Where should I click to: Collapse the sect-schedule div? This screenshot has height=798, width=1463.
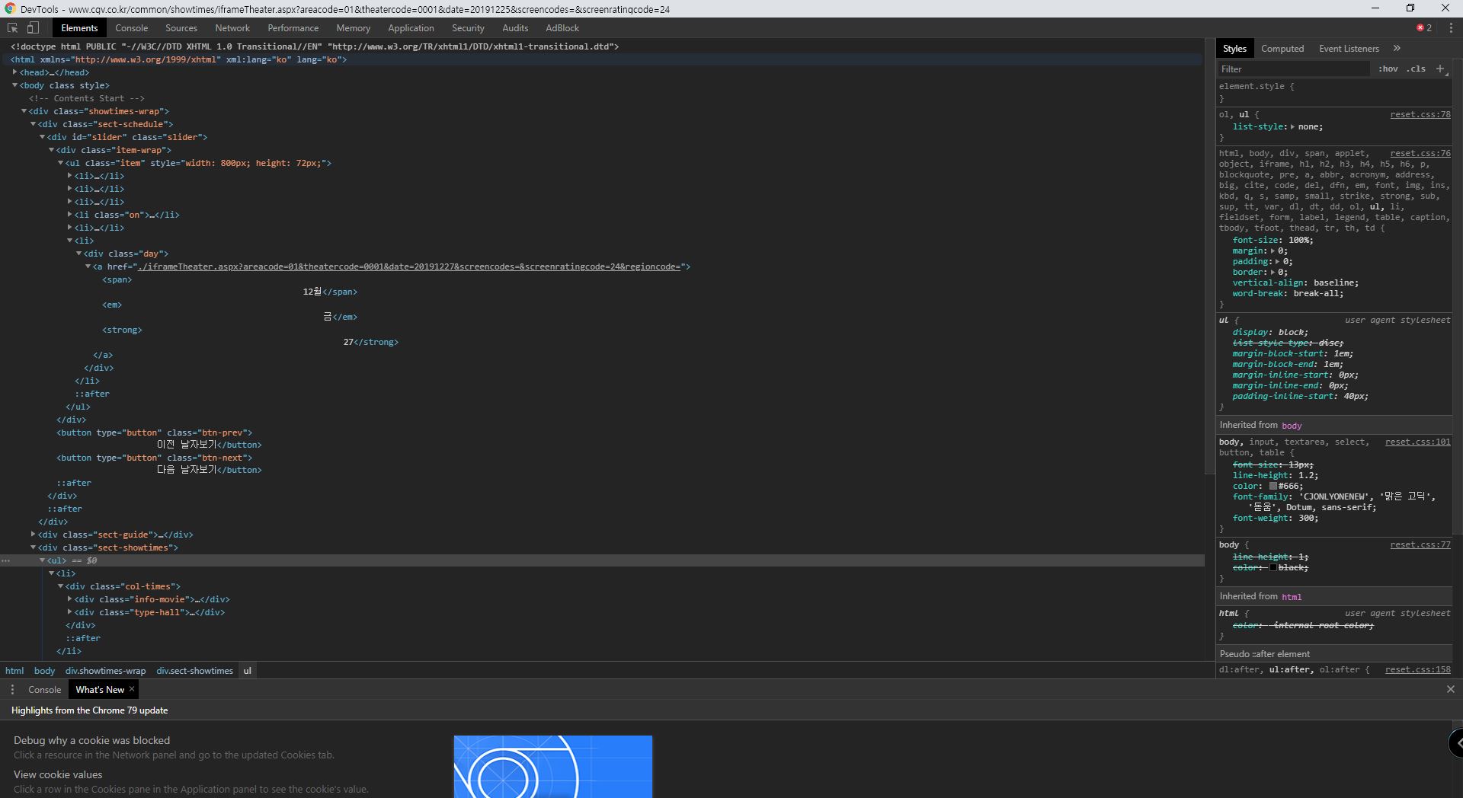pyautogui.click(x=33, y=124)
